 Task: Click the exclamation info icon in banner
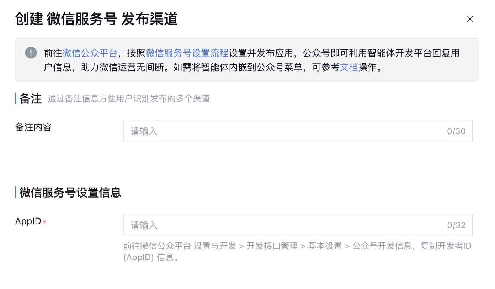click(31, 53)
